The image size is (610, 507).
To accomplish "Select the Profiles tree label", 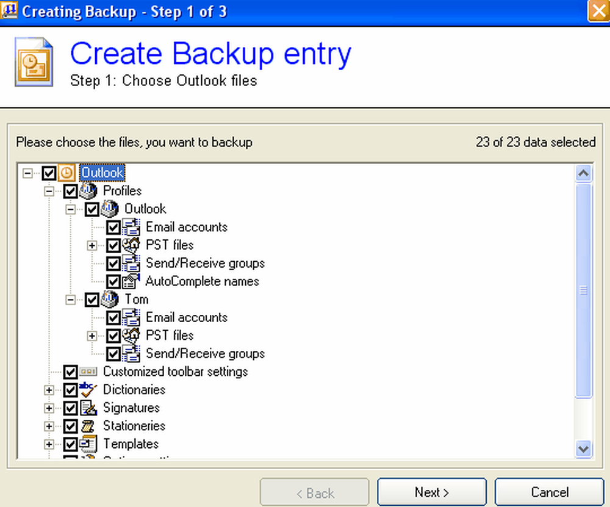I will coord(122,191).
